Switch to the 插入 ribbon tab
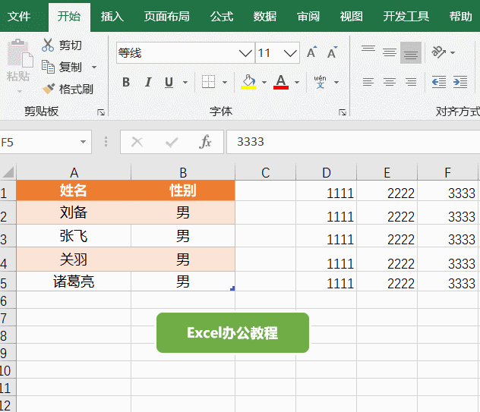480x412 pixels. [112, 16]
